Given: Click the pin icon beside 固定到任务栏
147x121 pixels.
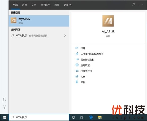Looking at the screenshot, I should (77, 59).
